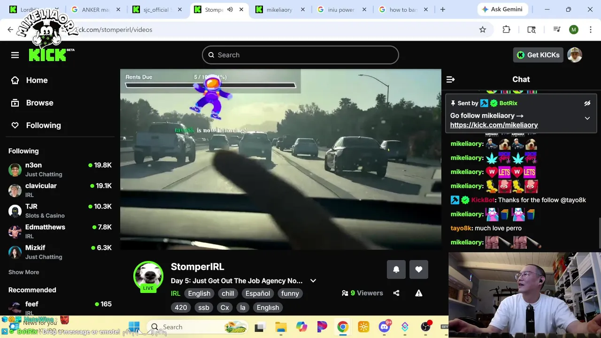
Task: Open Chrome three-dot menu
Action: pos(590,30)
